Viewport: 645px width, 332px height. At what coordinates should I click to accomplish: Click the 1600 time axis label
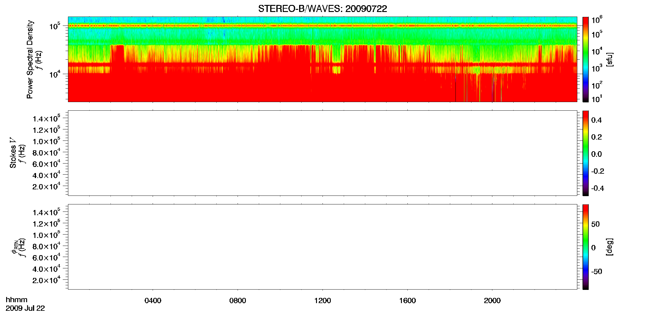(407, 301)
